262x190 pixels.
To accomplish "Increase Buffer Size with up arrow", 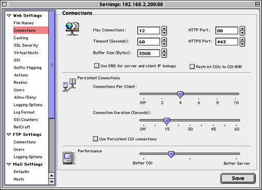I will [x=164, y=51].
